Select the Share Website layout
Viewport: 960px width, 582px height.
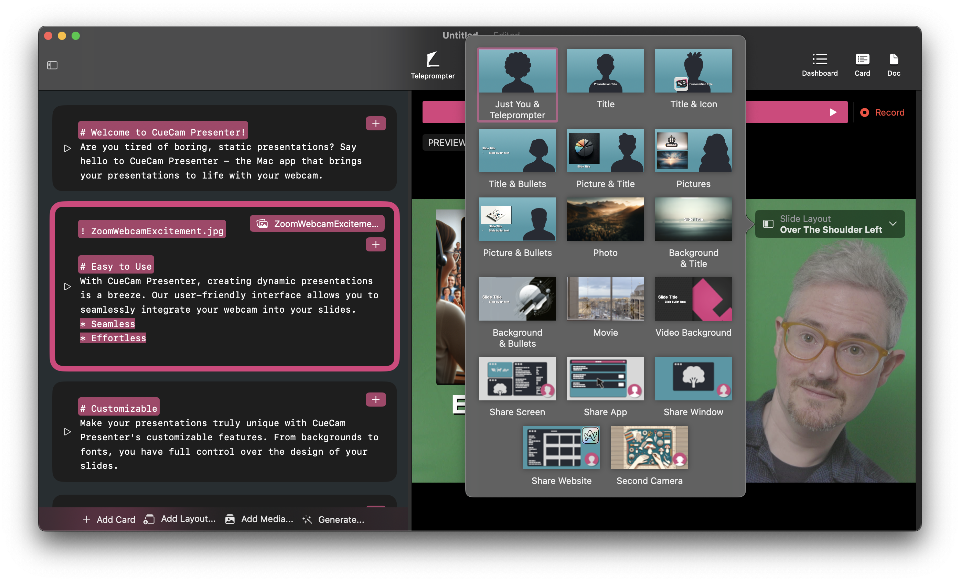tap(561, 456)
